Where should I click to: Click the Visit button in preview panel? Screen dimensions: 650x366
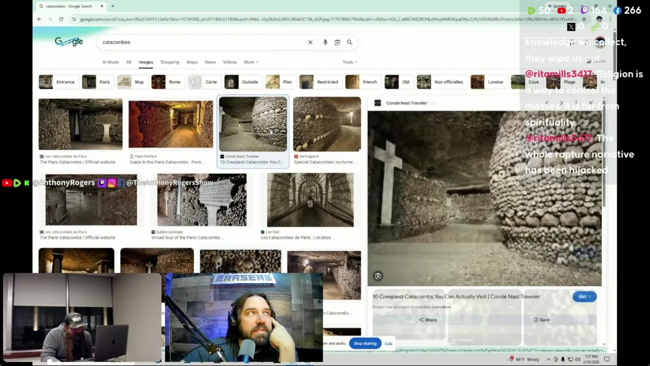click(584, 296)
